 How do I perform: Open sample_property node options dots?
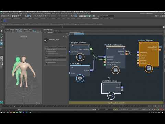point(157,44)
